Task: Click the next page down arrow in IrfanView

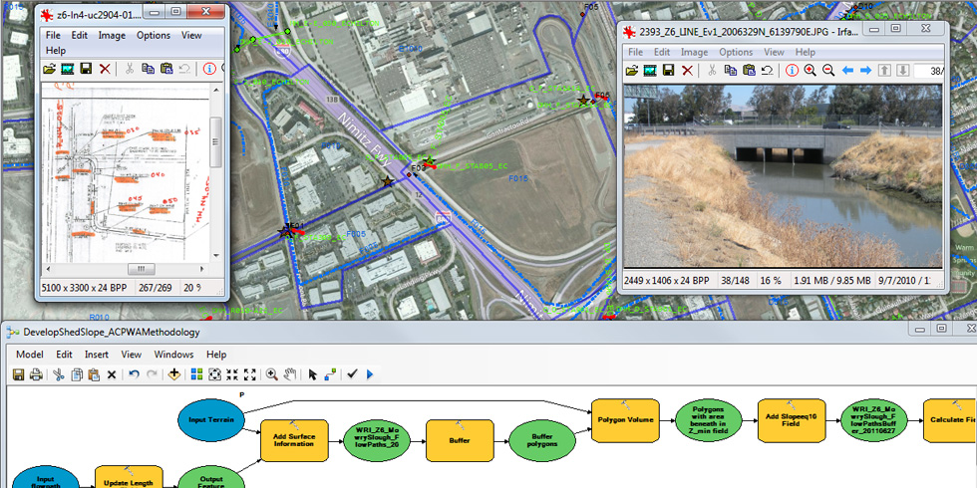Action: 902,71
